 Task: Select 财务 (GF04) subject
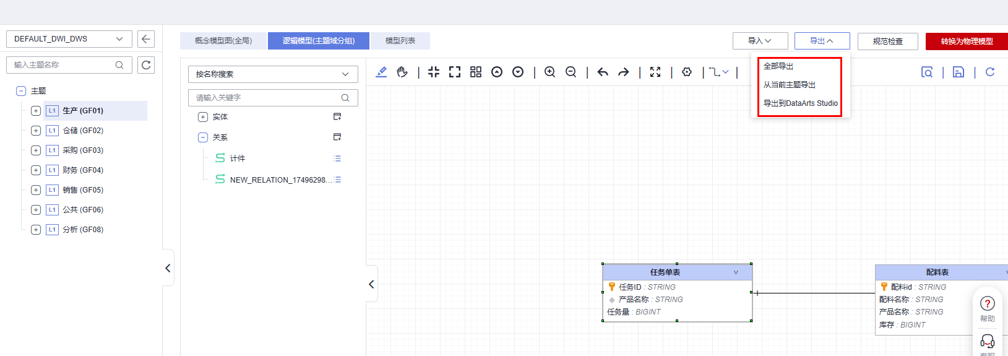coord(83,170)
